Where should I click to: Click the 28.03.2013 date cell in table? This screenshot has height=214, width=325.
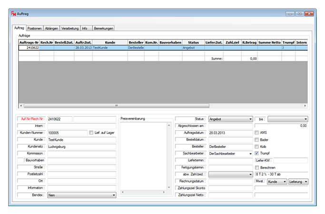[x=83, y=48]
